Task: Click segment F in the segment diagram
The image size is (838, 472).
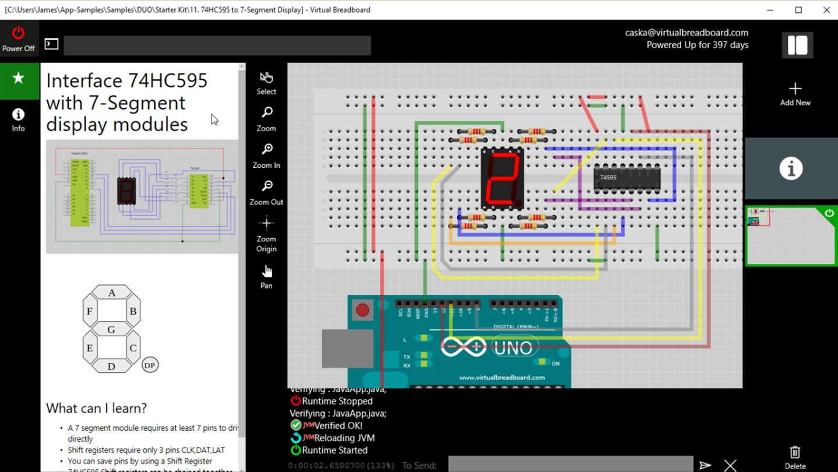Action: coord(90,311)
